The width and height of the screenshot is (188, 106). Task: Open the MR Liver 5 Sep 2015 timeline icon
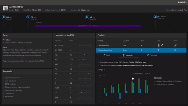click(4, 17)
